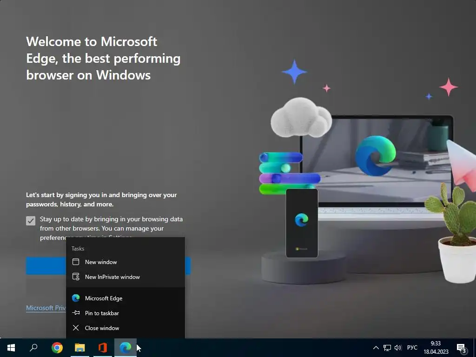The width and height of the screenshot is (476, 357).
Task: Open the volume tray icon
Action: [398, 348]
